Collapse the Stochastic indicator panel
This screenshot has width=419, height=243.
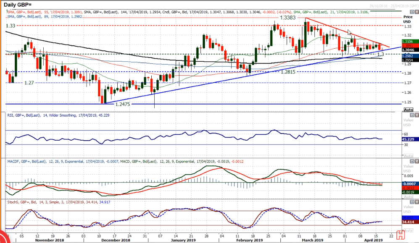coord(411,202)
